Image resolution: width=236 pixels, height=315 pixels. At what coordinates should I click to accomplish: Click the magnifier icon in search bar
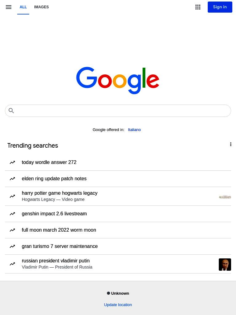click(11, 110)
